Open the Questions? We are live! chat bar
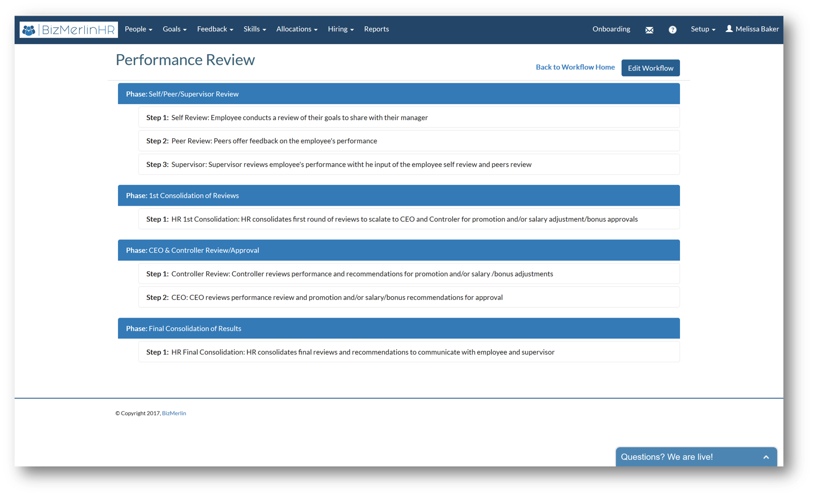This screenshot has height=496, width=813. tap(696, 457)
